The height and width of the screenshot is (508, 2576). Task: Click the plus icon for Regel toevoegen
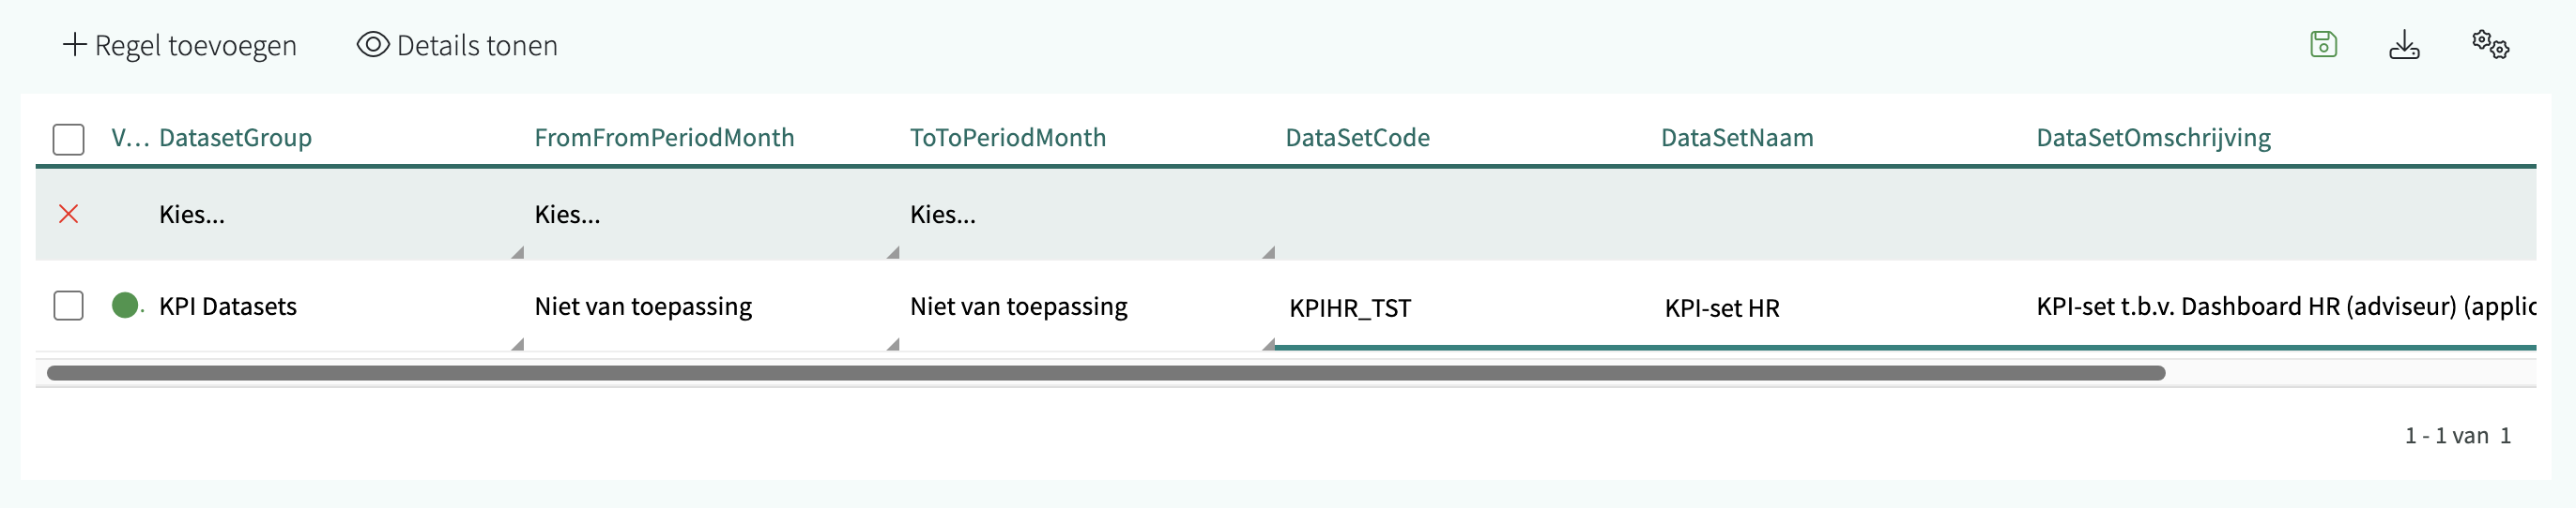(75, 45)
